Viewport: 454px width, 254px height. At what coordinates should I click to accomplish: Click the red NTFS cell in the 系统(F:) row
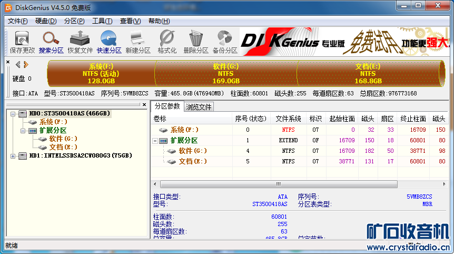click(x=289, y=130)
